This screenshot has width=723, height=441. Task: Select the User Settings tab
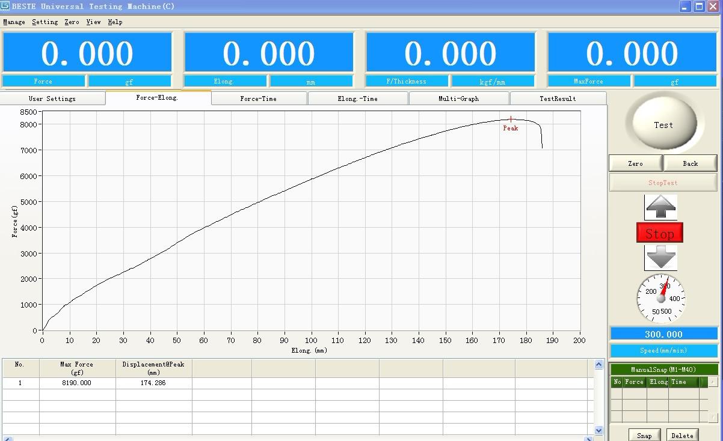pyautogui.click(x=52, y=99)
